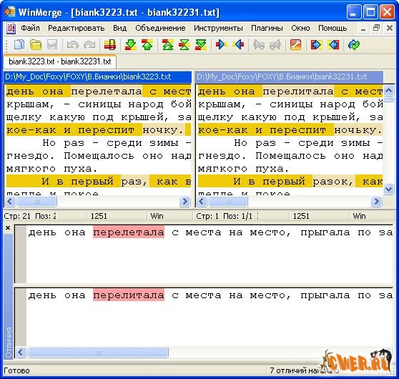Click status text Стр: 21 on left

17,217
